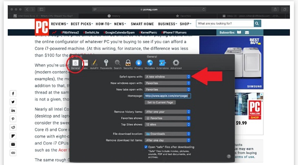Image resolution: width=298 pixels, height=165 pixels.
Task: Open the #KernelPanic trending link
Action: [148, 33]
